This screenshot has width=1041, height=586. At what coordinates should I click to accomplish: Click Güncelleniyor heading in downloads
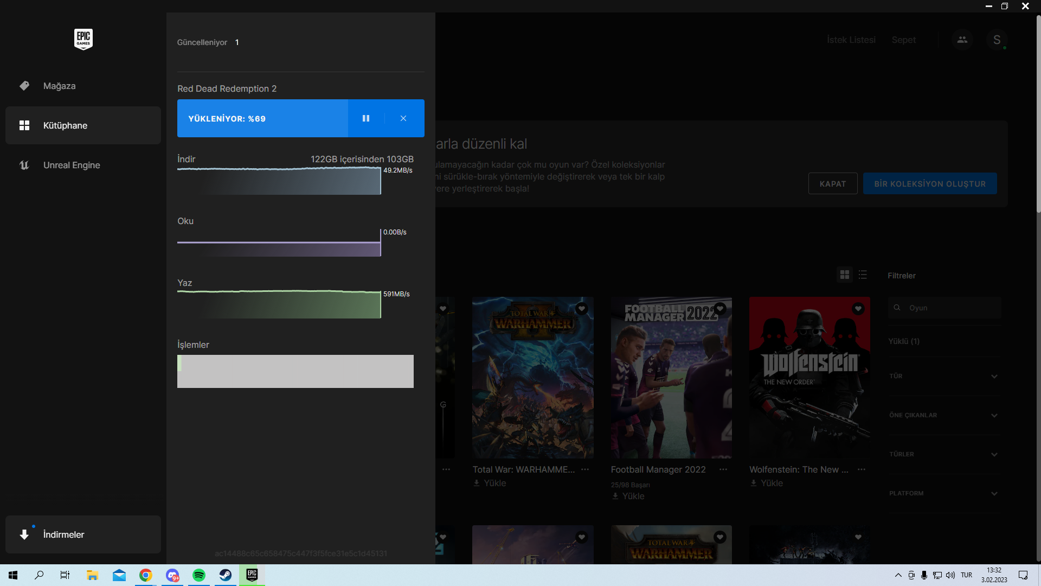[x=202, y=42]
